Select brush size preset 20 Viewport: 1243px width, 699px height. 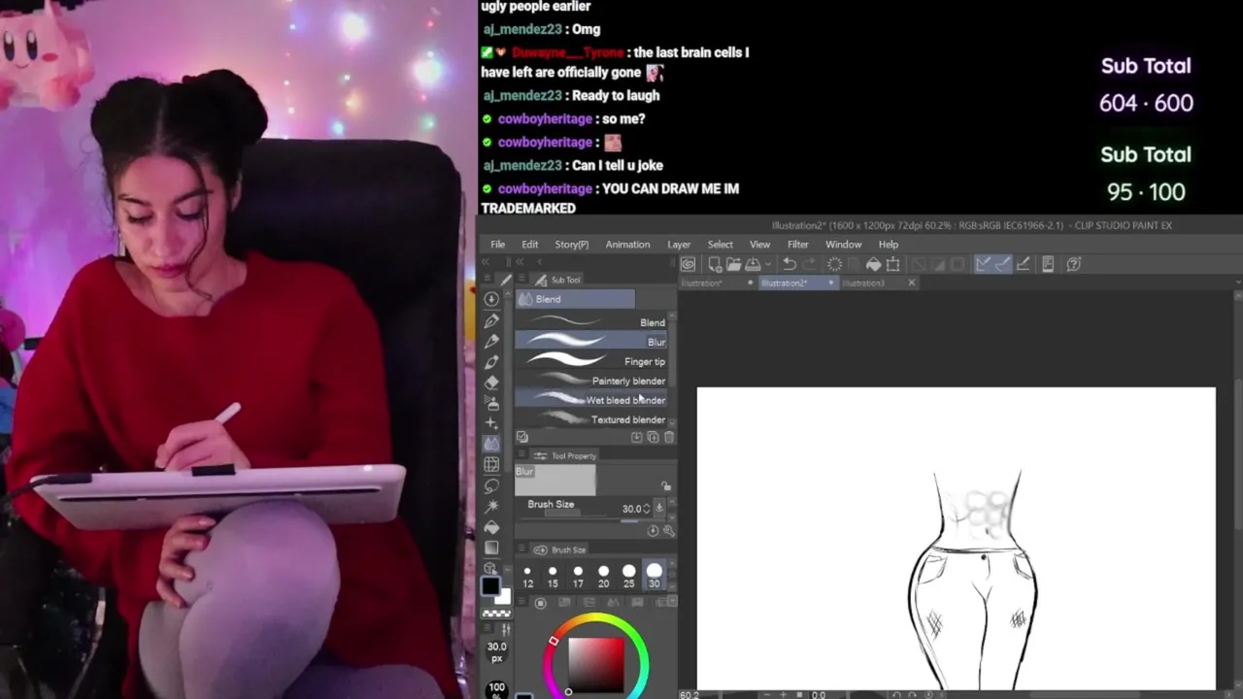[x=603, y=577]
